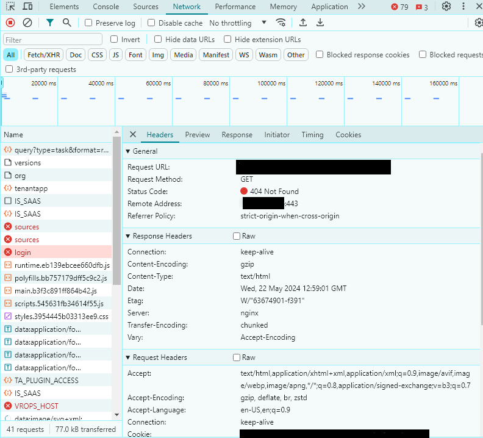This screenshot has height=438, width=483.
Task: Enable the Preserve log checkbox
Action: pos(89,23)
